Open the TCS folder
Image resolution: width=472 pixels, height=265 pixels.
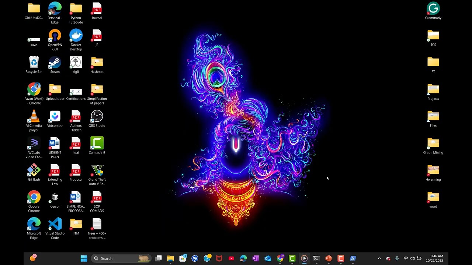pyautogui.click(x=433, y=35)
